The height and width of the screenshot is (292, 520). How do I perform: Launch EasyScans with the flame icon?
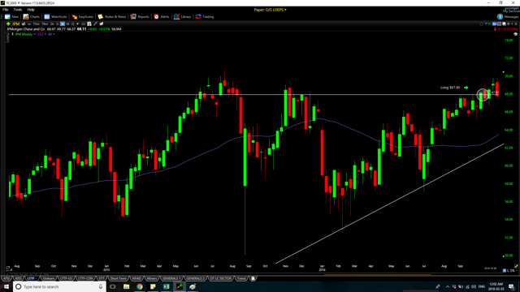(83, 16)
